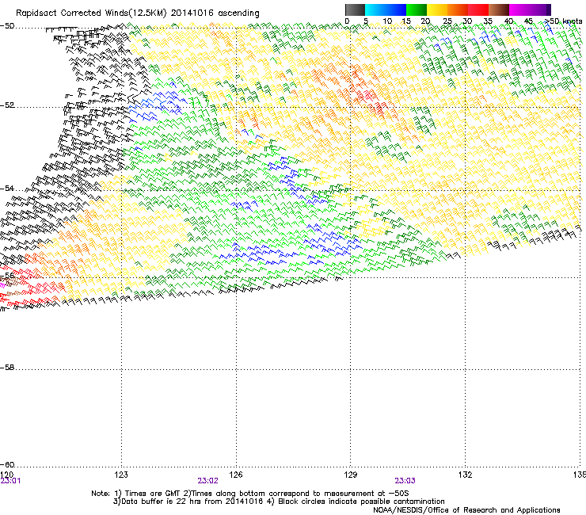Click the '>50 knots' legend label

563,21
